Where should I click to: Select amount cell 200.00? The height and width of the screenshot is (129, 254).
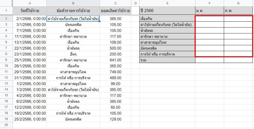pos(115,54)
